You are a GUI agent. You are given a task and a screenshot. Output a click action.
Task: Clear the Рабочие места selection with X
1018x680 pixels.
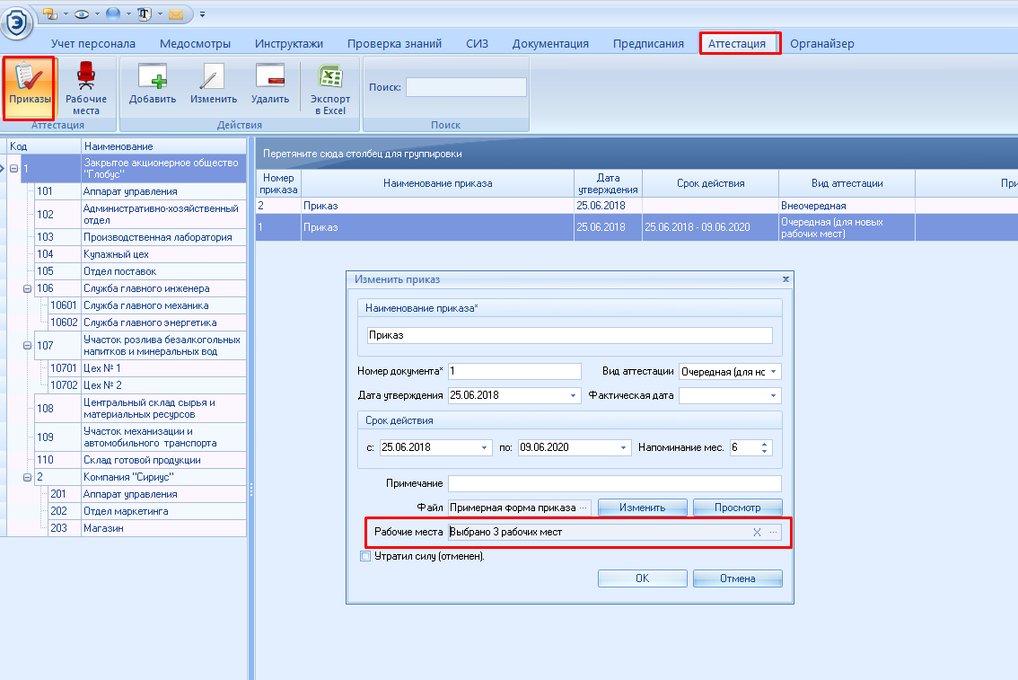pyautogui.click(x=757, y=533)
